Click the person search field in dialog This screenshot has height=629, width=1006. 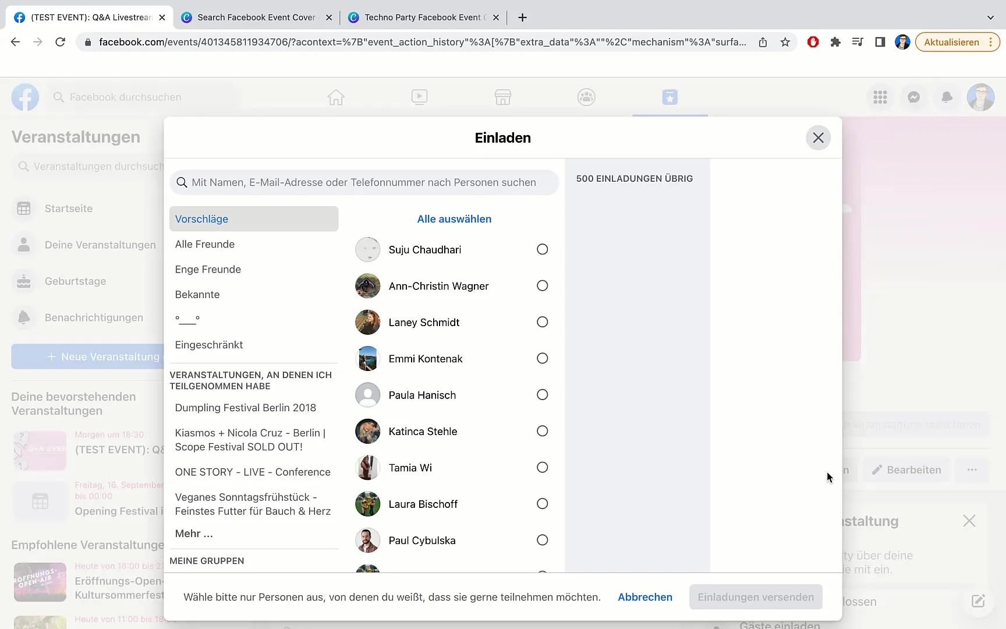364,182
